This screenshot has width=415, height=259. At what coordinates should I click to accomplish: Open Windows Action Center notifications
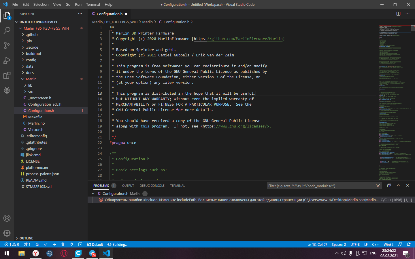pyautogui.click(x=406, y=253)
